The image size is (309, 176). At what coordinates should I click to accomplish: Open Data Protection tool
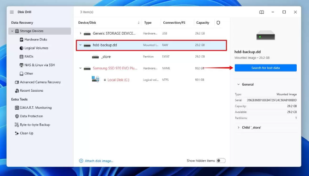pyautogui.click(x=31, y=116)
